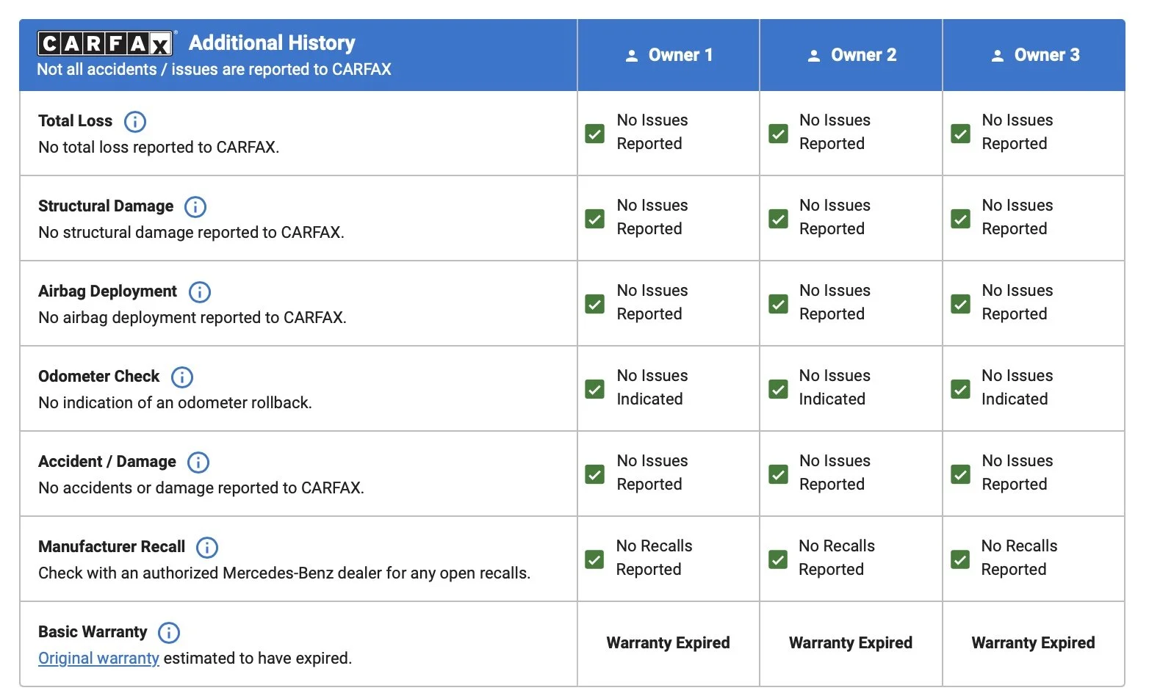This screenshot has width=1149, height=696.
Task: Open the Accident / Damage info icon
Action: (x=198, y=462)
